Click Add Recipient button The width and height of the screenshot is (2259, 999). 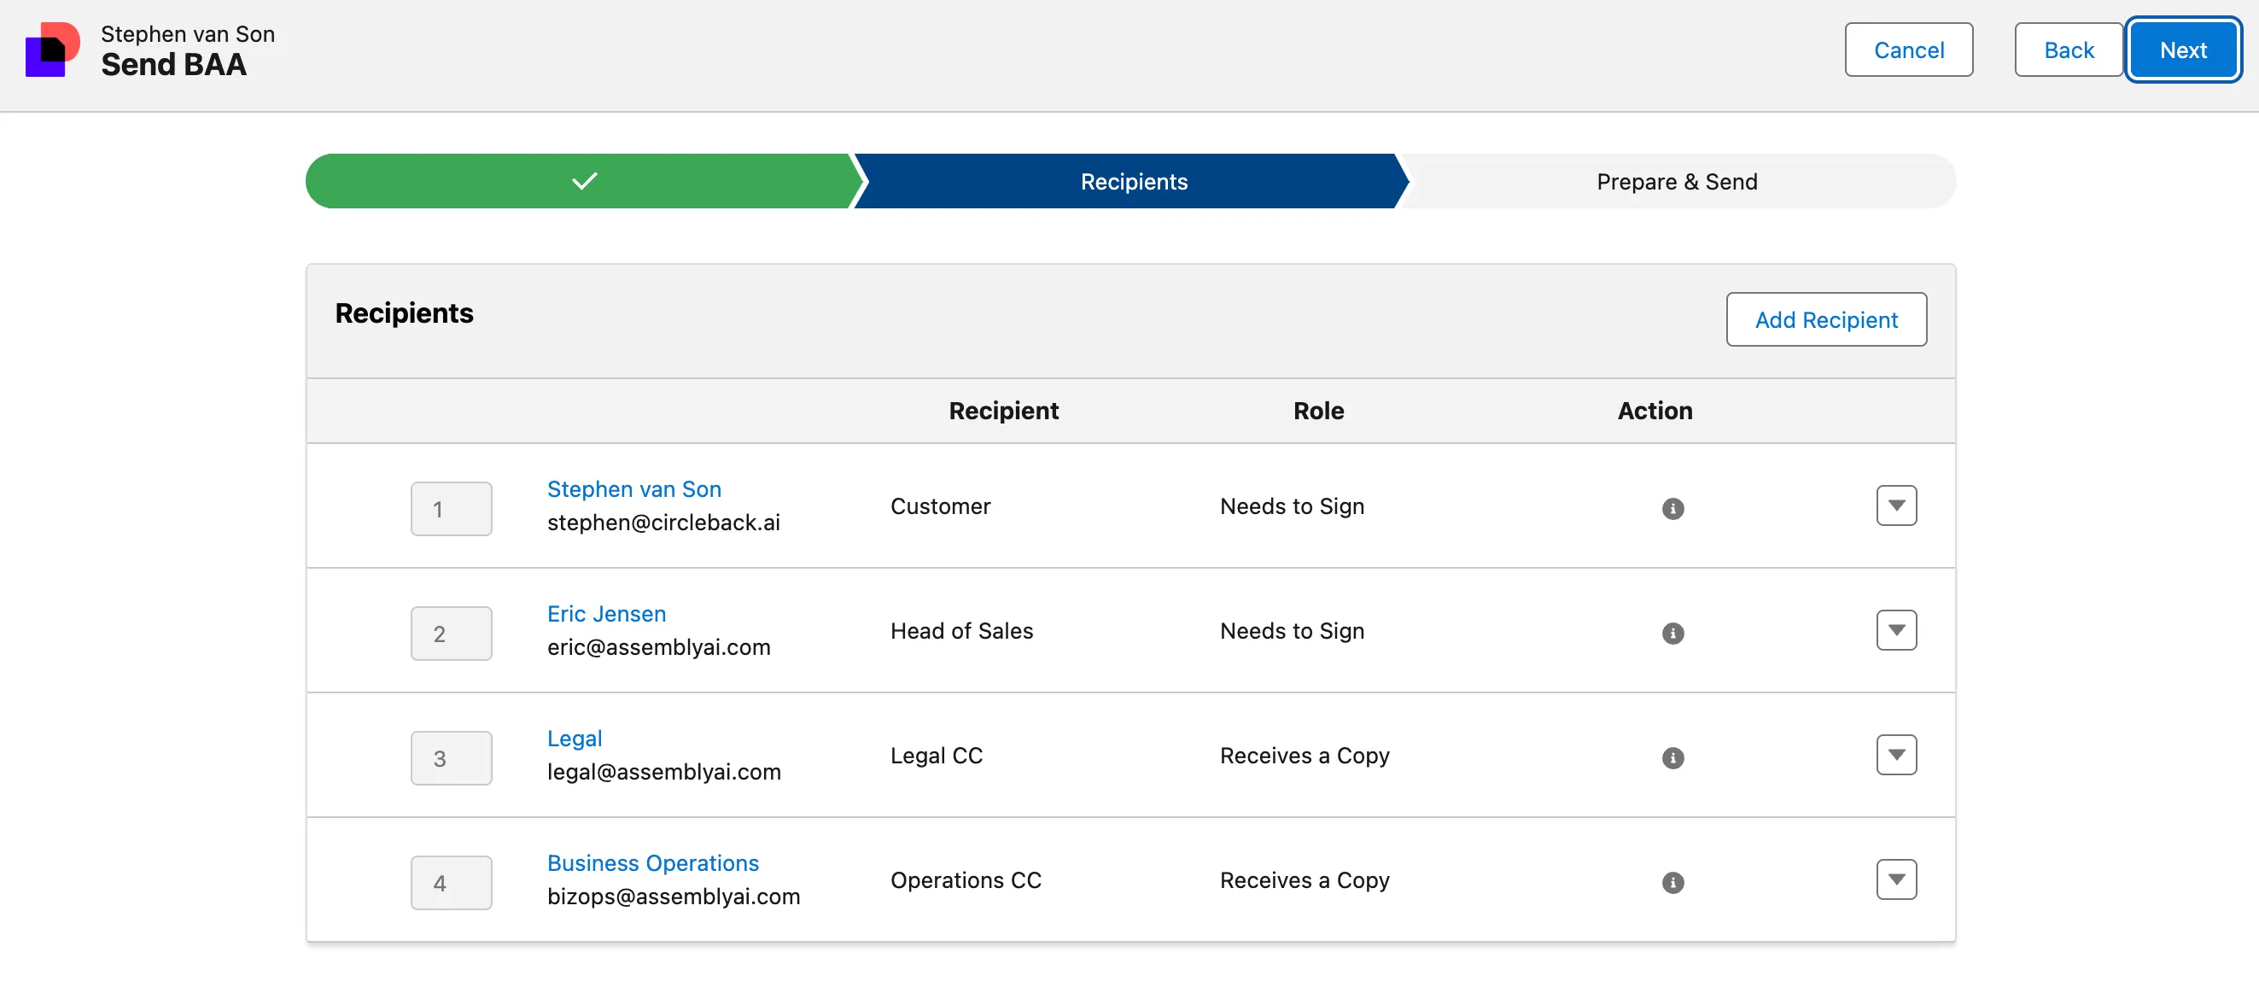pos(1826,320)
